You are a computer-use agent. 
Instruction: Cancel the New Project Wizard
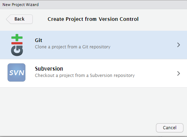[170, 128]
